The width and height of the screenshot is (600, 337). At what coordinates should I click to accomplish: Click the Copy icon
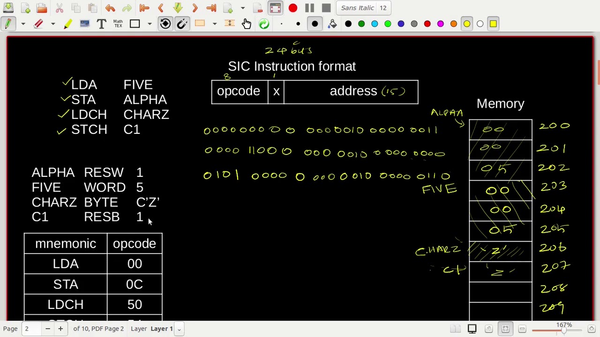(x=76, y=8)
